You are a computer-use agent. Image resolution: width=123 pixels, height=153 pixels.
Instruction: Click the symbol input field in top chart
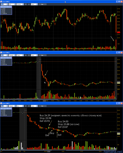[5, 4]
